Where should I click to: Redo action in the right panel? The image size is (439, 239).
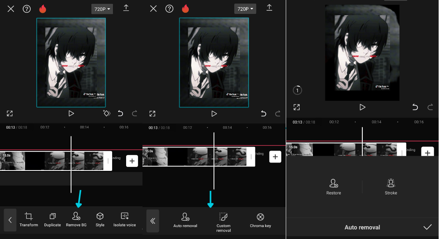pos(430,107)
